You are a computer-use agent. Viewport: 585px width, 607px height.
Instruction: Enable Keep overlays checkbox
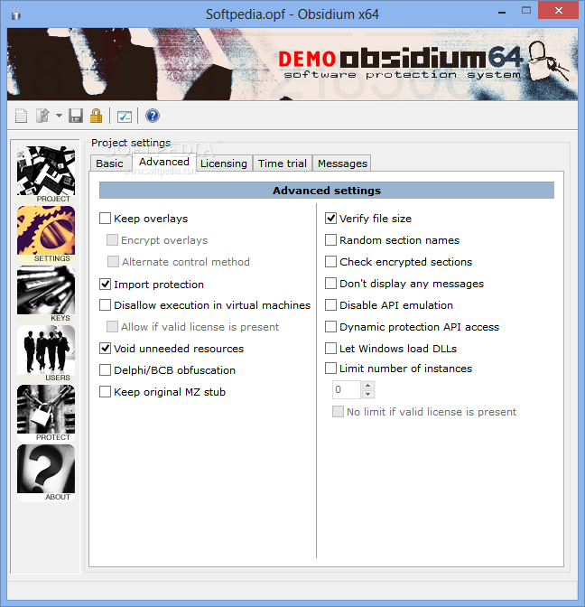(x=106, y=219)
